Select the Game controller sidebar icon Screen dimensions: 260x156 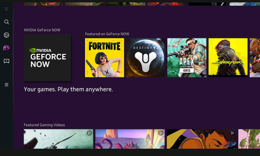point(6,48)
